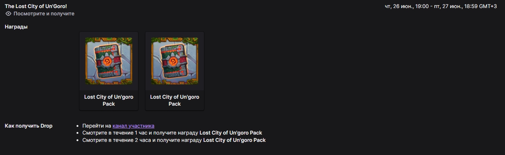This screenshot has width=505, height=155.
Task: Click the second Lost City of Un'goro Pack label
Action: (175, 101)
